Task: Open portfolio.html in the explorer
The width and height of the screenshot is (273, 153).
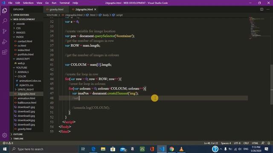Action: coord(26,54)
